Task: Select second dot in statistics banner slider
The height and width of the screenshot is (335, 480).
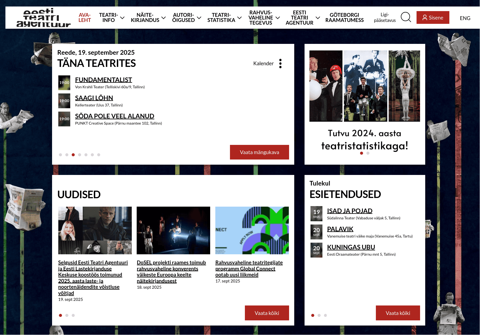Action: coord(368,153)
